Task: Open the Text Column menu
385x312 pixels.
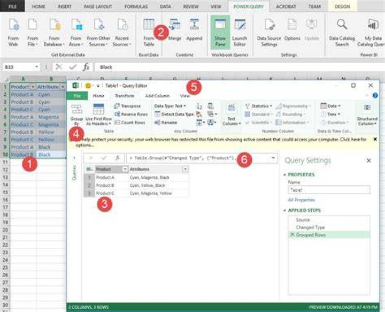Action: pos(232,115)
